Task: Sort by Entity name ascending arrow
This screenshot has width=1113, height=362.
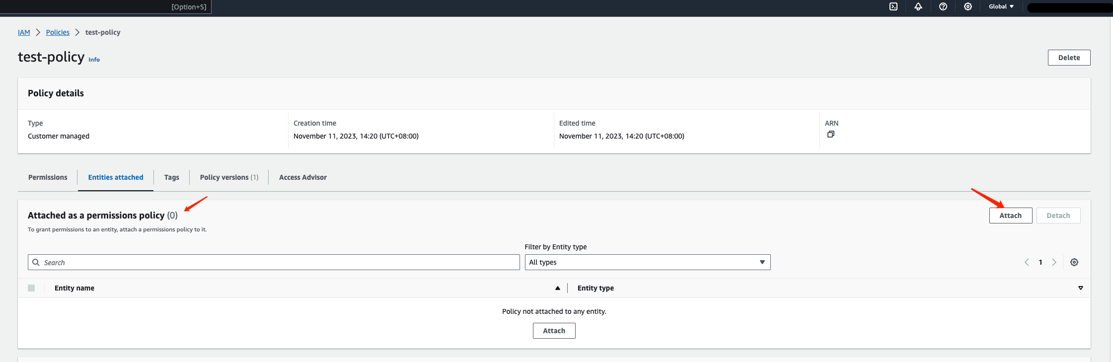Action: click(558, 288)
